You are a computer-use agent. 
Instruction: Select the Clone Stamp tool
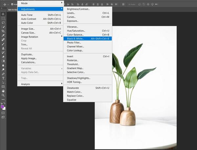3,48
